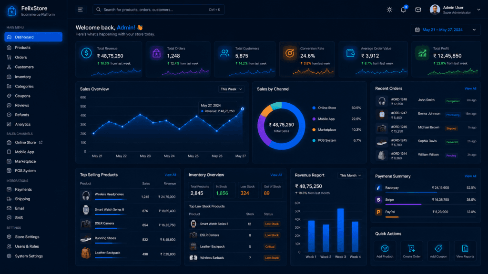Click the Coupons tag icon in sidebar
This screenshot has width=488, height=274.
point(9,96)
